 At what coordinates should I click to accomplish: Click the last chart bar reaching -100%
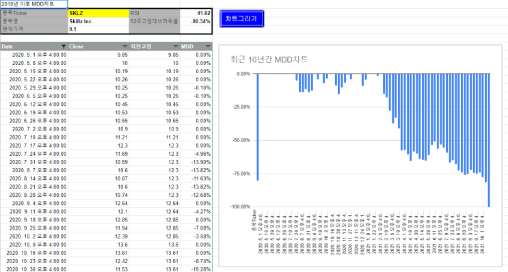click(489, 140)
